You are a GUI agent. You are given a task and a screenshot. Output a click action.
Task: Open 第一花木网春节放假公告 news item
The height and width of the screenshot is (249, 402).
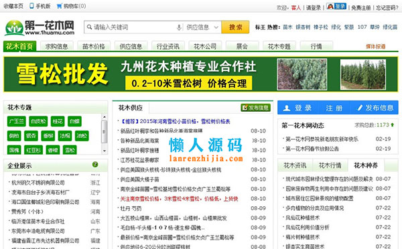tap(312, 149)
